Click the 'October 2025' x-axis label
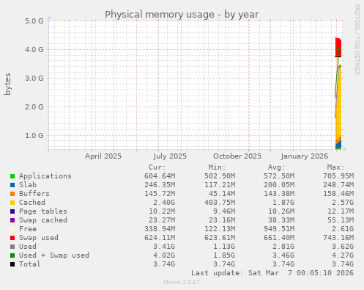364x290 pixels. tap(237, 156)
